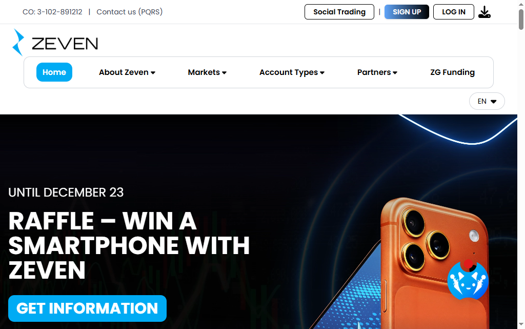Open the EN language selector
The width and height of the screenshot is (525, 329).
487,101
